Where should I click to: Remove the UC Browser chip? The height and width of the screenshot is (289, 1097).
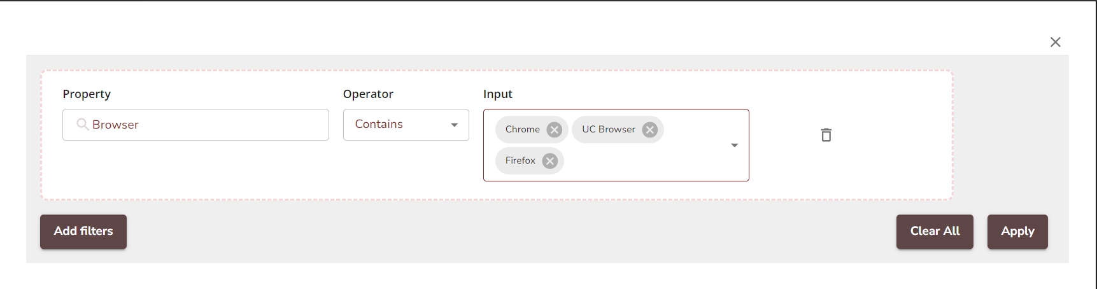coord(649,130)
